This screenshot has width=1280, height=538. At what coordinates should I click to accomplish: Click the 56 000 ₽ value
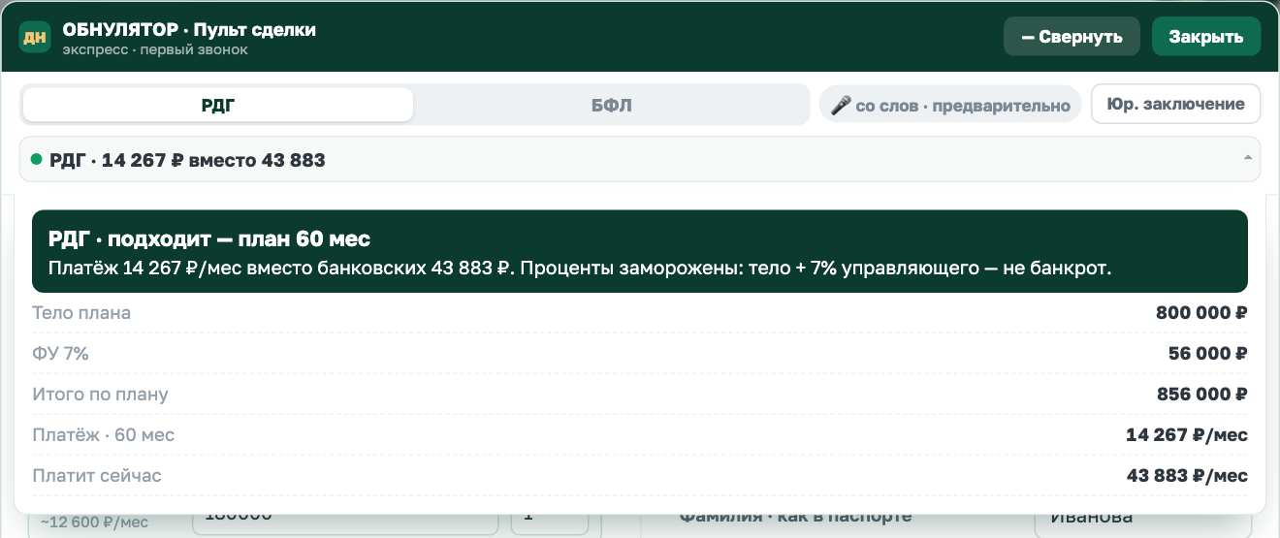pyautogui.click(x=1207, y=354)
